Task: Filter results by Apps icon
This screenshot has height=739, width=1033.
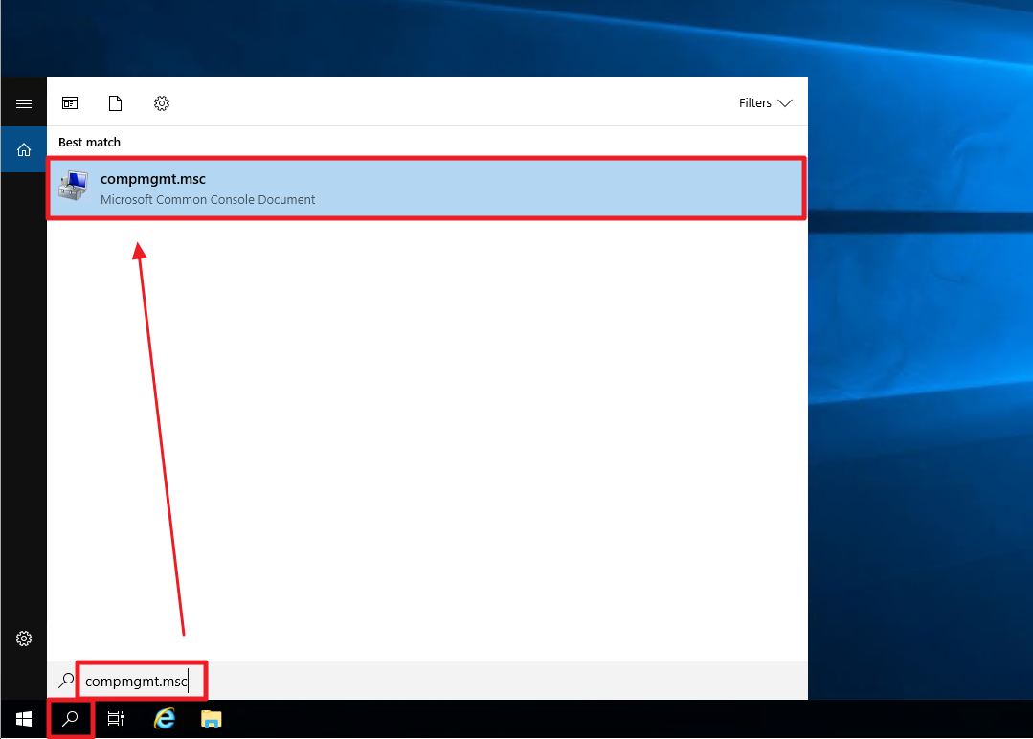Action: 70,102
